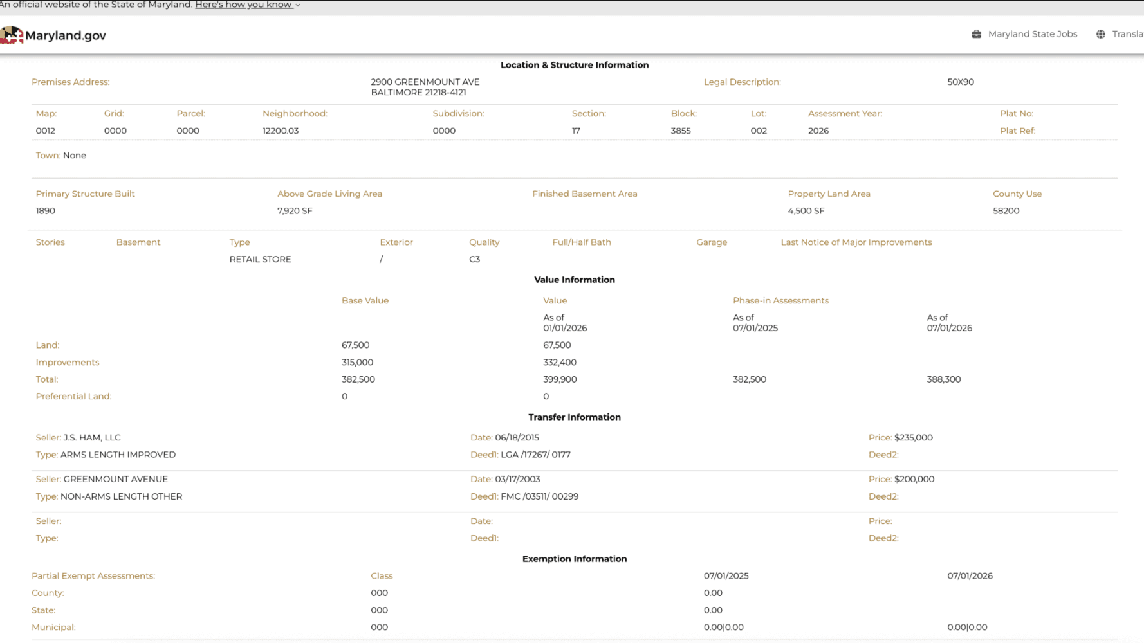The image size is (1144, 643).
Task: Click the Maryland.gov flag logo icon
Action: [x=12, y=35]
